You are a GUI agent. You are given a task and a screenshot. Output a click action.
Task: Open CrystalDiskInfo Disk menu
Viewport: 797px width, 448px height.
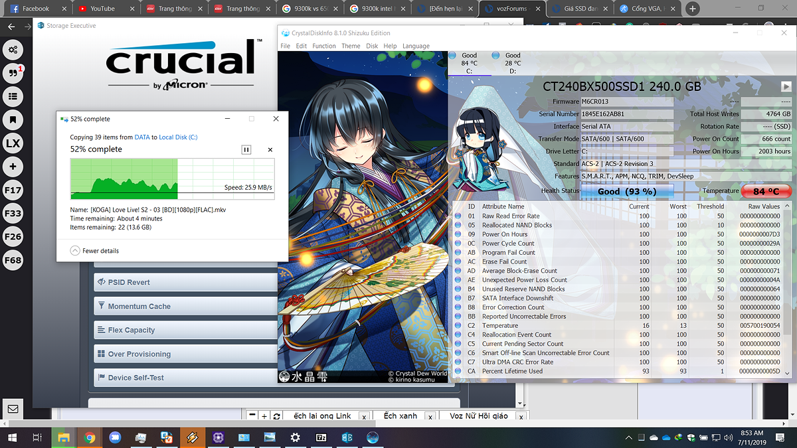click(372, 46)
